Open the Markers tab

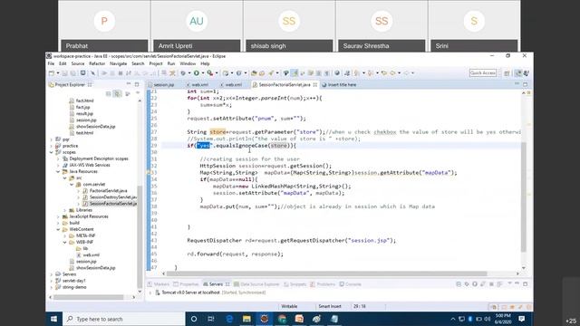click(159, 284)
